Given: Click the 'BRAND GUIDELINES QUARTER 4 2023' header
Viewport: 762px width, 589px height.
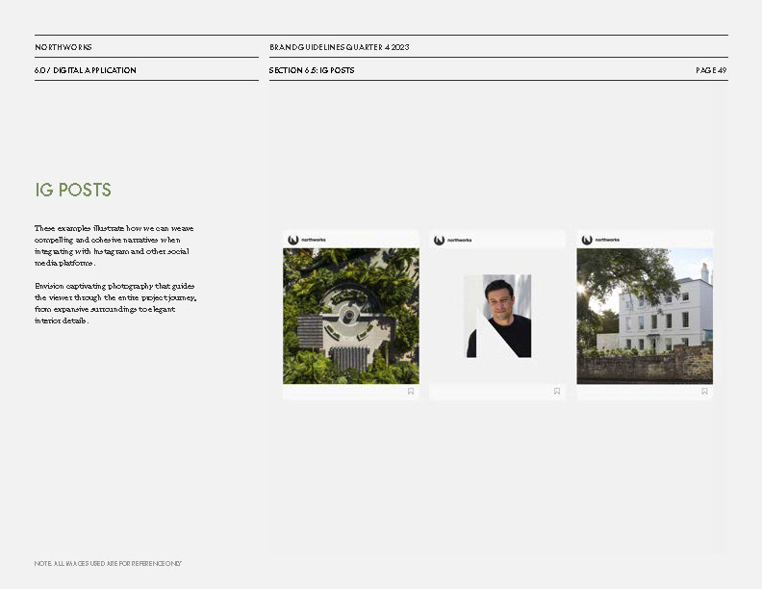Looking at the screenshot, I should (x=340, y=47).
